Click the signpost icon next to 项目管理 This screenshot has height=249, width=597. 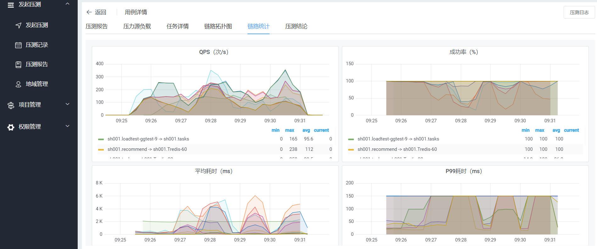pos(11,105)
